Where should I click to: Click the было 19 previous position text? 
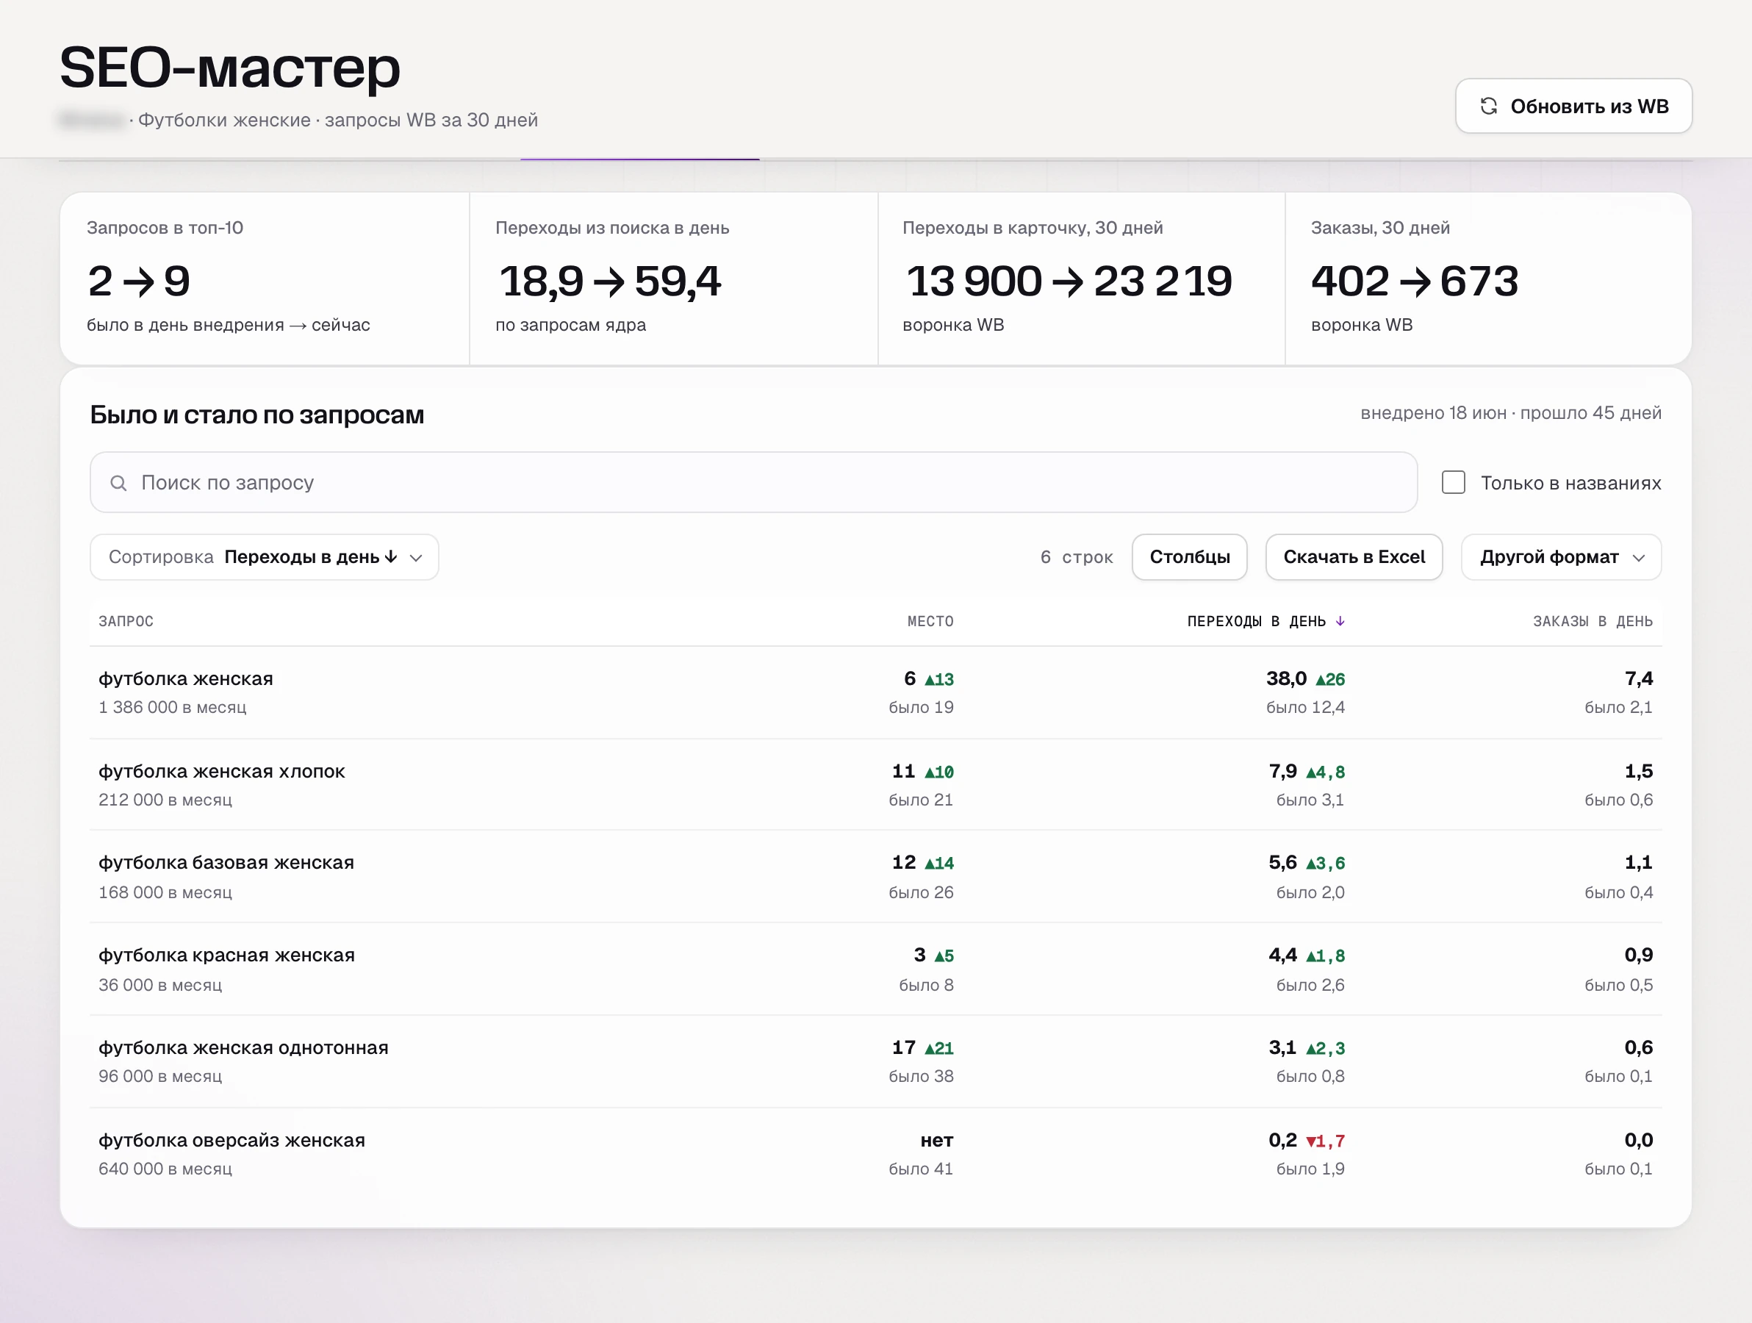pos(921,708)
